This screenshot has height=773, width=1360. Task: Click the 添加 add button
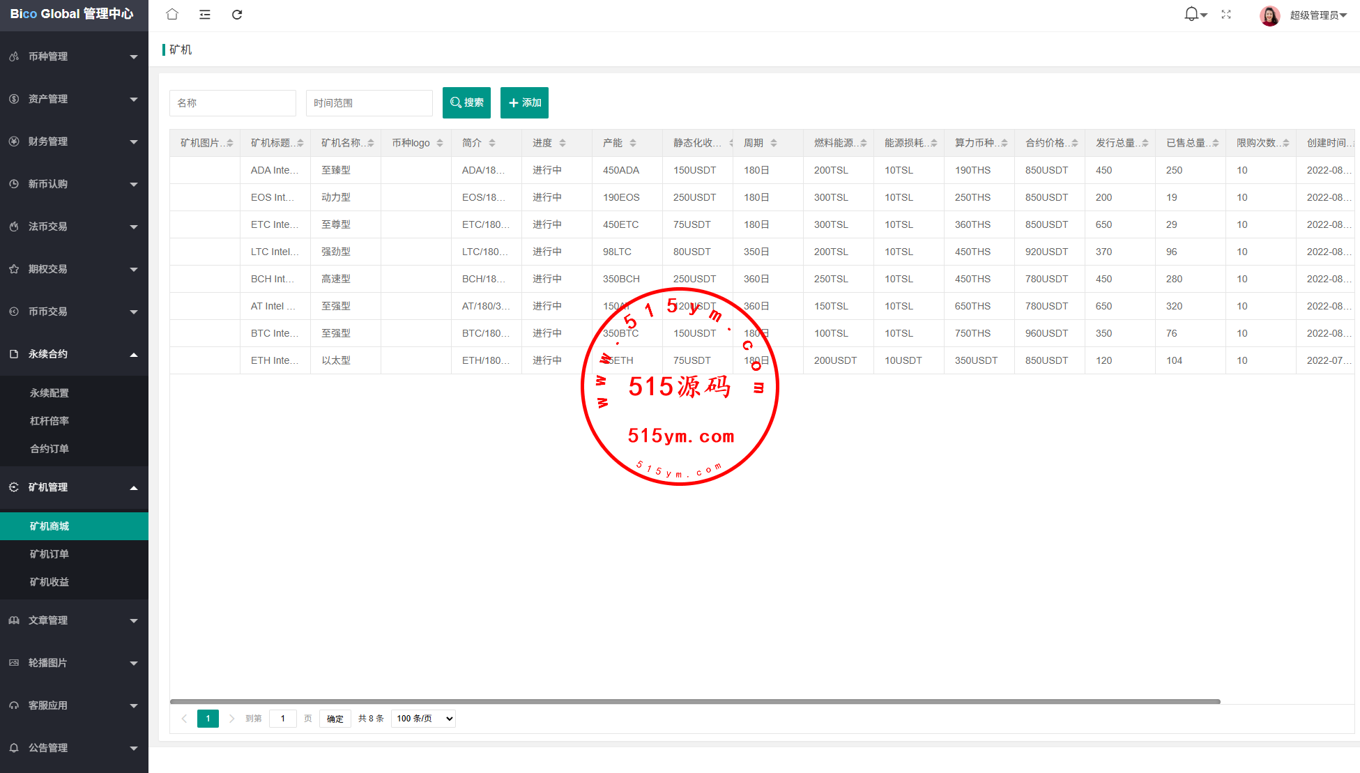coord(524,102)
